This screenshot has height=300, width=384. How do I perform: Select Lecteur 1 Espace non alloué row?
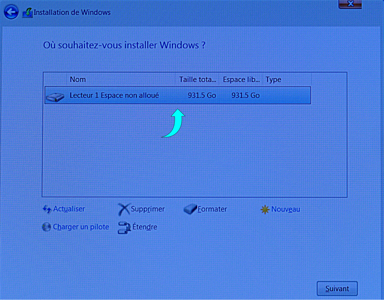coord(178,95)
